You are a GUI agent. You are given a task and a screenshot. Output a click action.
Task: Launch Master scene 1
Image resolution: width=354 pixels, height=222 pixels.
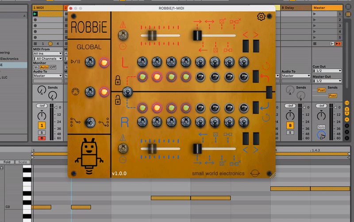click(x=315, y=14)
